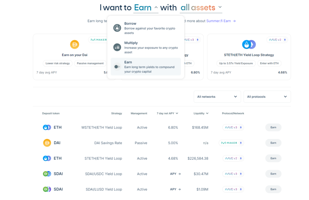Click the Earn button for DAI Savings Rate
Screen dimensions: 309x200
[273, 143]
